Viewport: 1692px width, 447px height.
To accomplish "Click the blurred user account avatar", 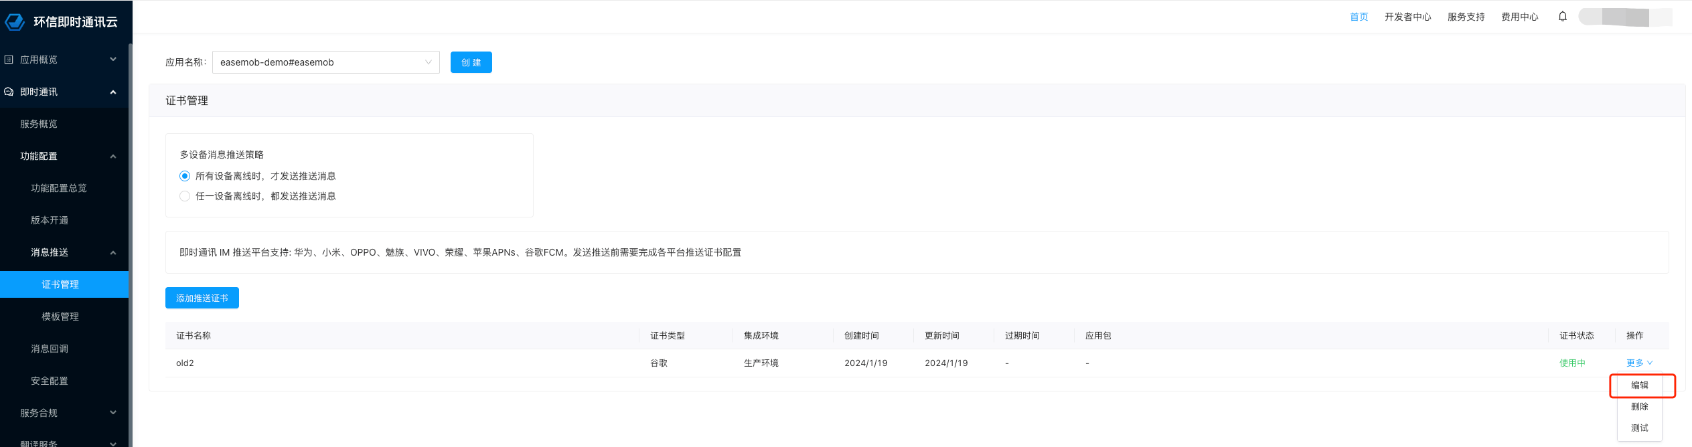I will [x=1625, y=17].
